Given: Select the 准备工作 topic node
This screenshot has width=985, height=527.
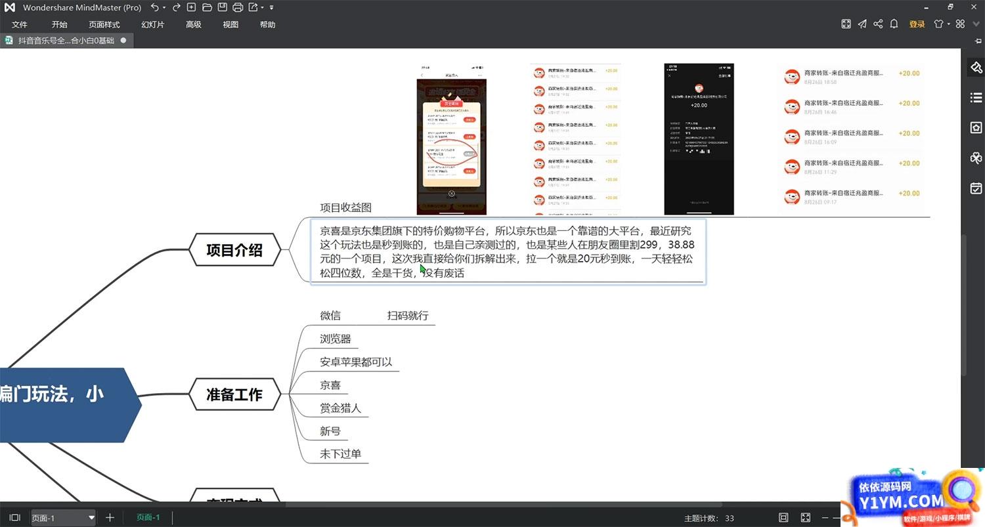Looking at the screenshot, I should coord(234,395).
